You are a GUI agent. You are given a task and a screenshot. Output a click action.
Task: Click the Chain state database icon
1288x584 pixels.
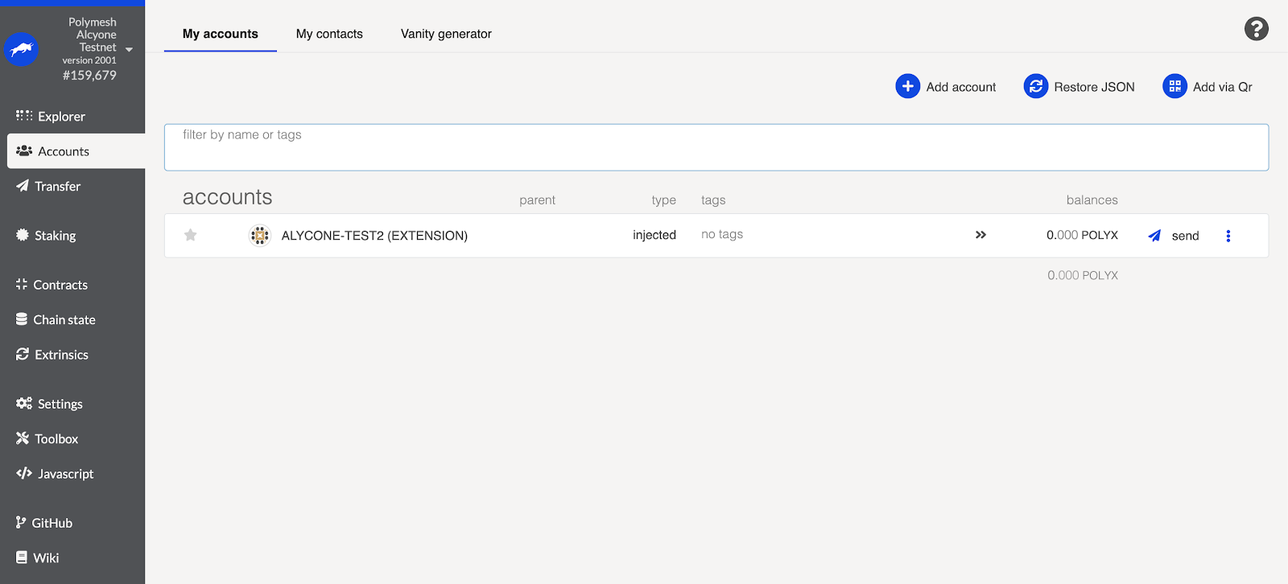[22, 319]
